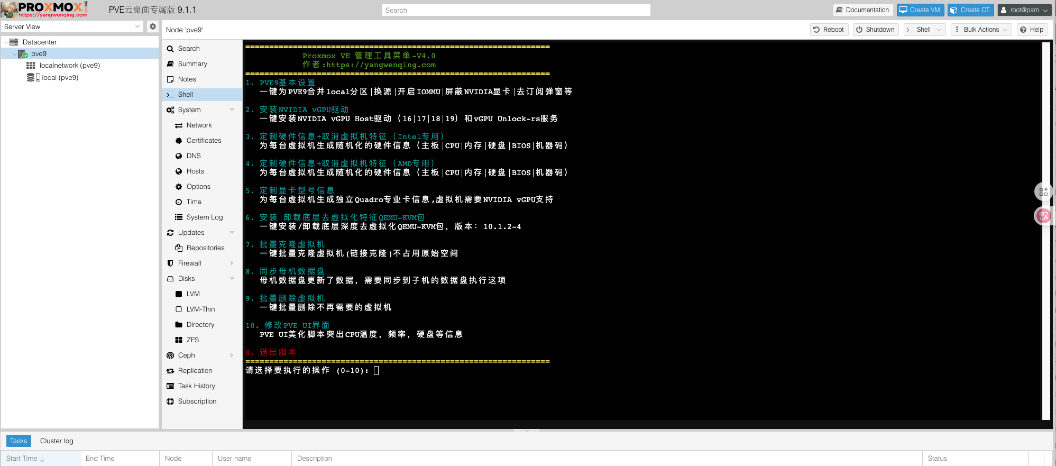This screenshot has width=1056, height=466.
Task: Expand the Bulk Actions dropdown
Action: tap(981, 30)
